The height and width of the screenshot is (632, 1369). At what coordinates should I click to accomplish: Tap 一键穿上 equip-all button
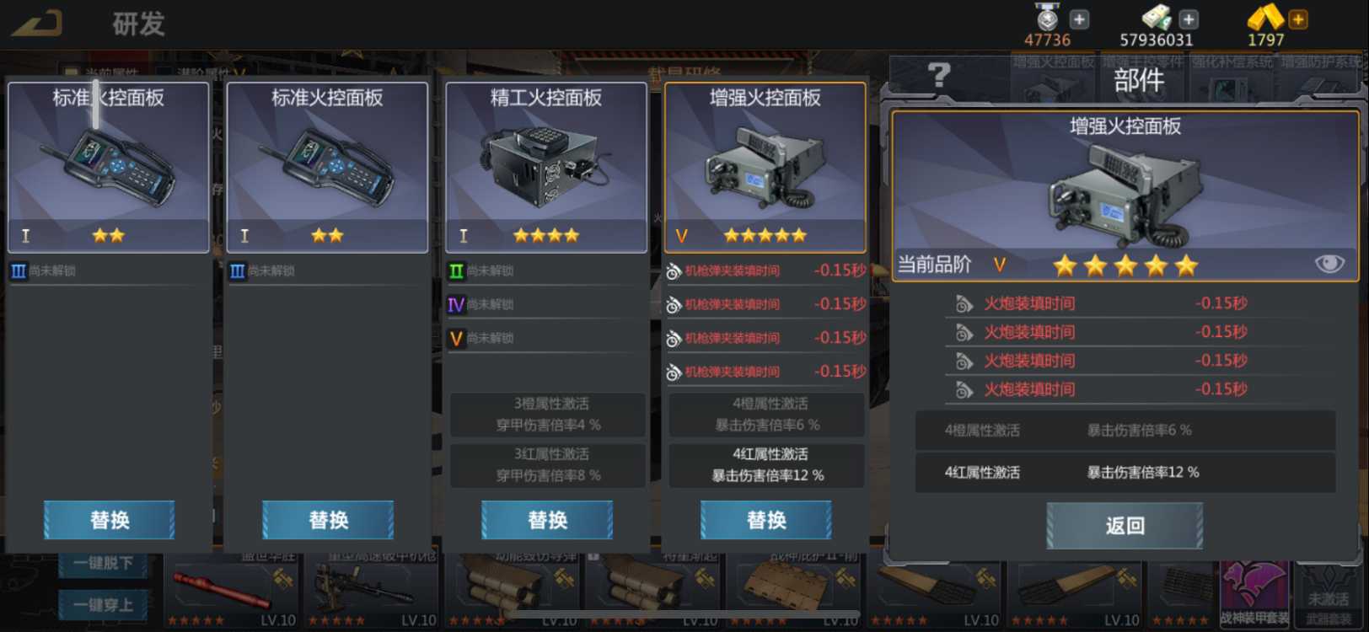[104, 605]
